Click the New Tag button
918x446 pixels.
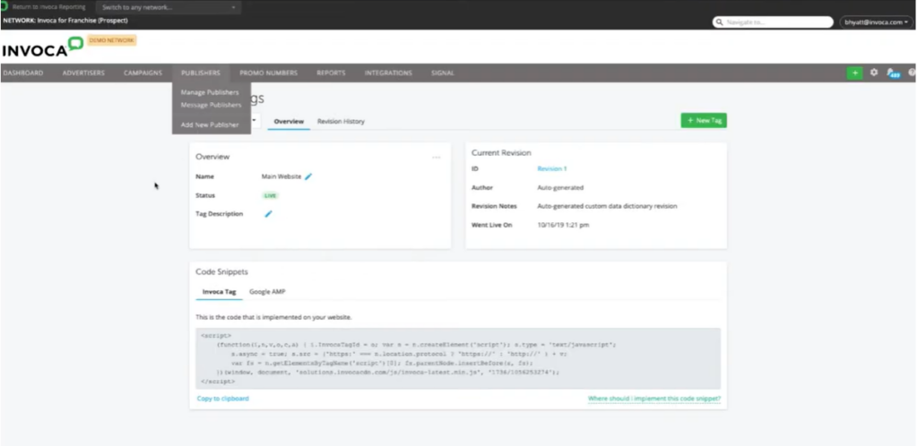[x=704, y=120]
